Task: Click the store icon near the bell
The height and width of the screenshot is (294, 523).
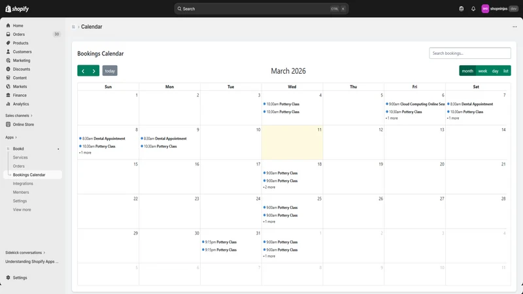Action: (x=462, y=9)
